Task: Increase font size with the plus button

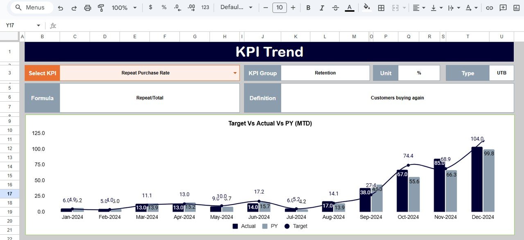Action: point(293,7)
